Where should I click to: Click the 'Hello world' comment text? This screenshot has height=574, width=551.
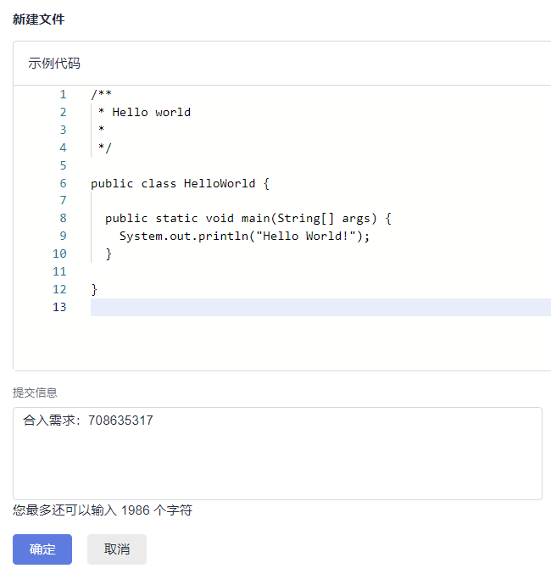click(x=151, y=112)
